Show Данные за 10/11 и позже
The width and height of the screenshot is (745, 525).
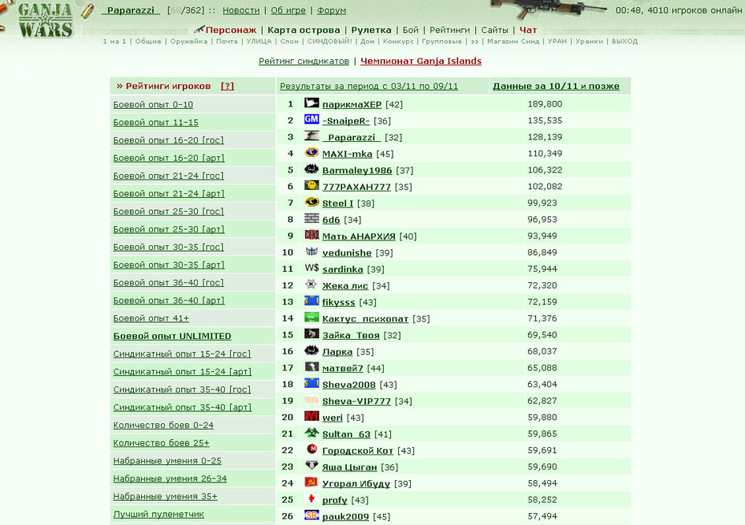click(x=556, y=86)
